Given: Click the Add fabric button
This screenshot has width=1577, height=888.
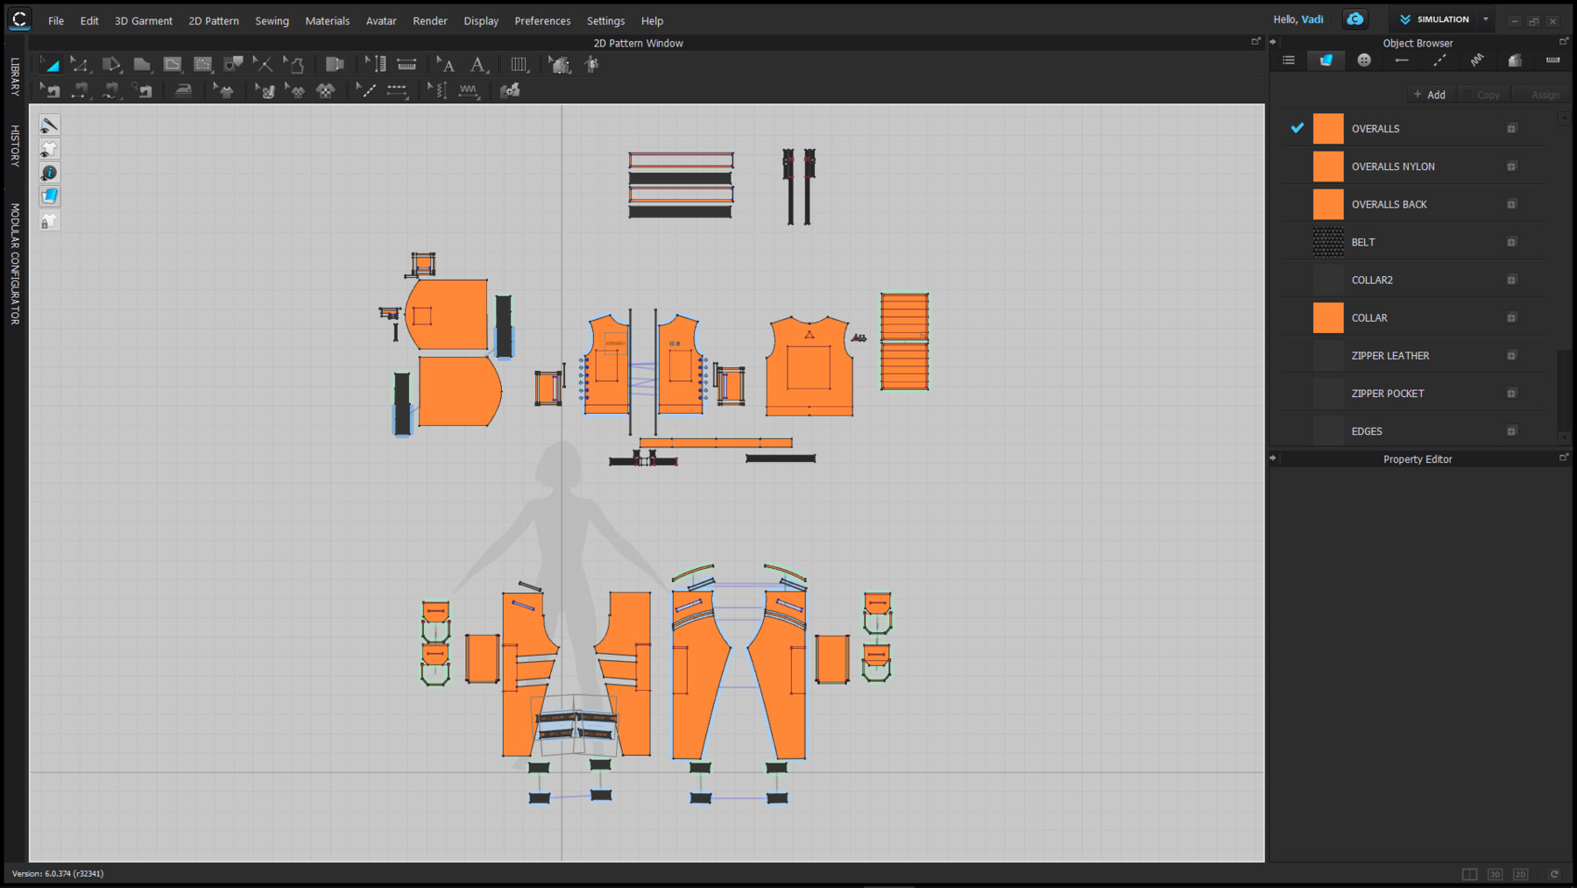Looking at the screenshot, I should point(1430,95).
